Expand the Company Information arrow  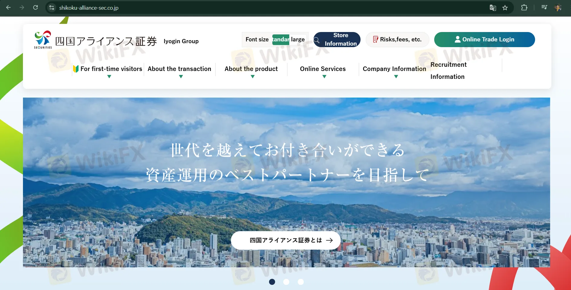tap(396, 77)
